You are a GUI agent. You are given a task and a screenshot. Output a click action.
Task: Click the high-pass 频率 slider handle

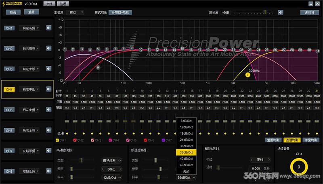pyautogui.click(x=71, y=169)
